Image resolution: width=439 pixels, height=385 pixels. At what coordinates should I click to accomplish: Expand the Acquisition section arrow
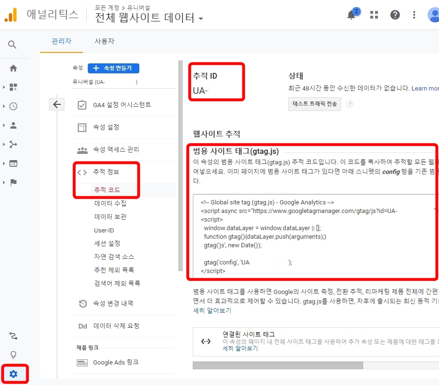pyautogui.click(x=4, y=144)
